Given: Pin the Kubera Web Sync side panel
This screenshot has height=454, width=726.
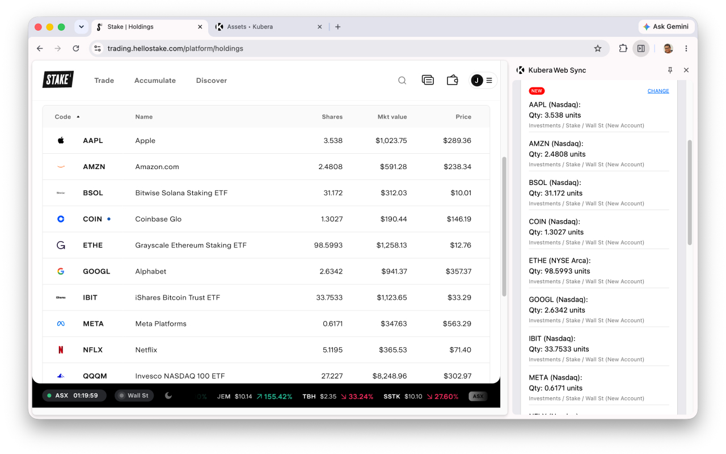Looking at the screenshot, I should (x=670, y=70).
